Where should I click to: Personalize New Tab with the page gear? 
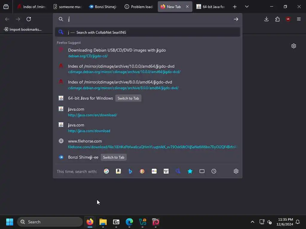pyautogui.click(x=294, y=46)
